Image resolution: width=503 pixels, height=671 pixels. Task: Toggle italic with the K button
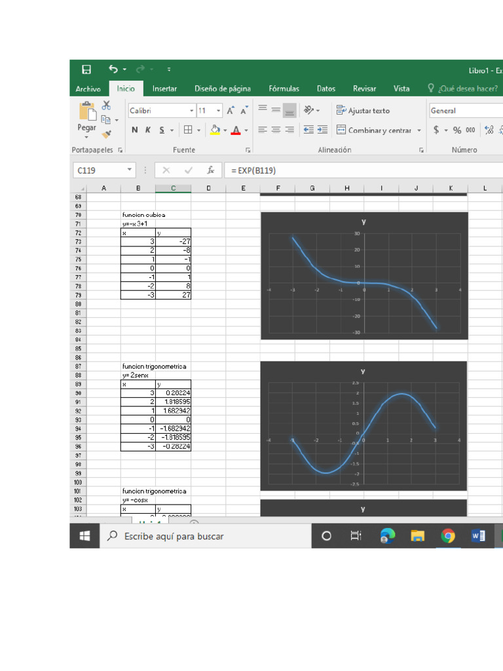click(x=148, y=130)
